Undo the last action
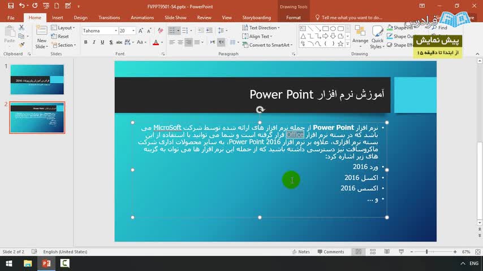 [x=21, y=6]
